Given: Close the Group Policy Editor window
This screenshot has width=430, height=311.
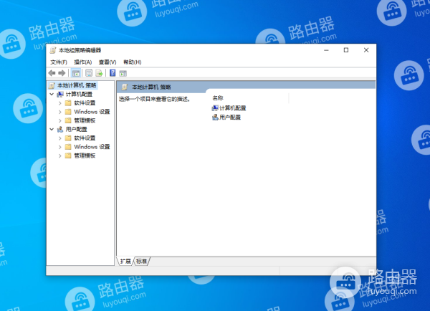Looking at the screenshot, I should click(x=366, y=50).
